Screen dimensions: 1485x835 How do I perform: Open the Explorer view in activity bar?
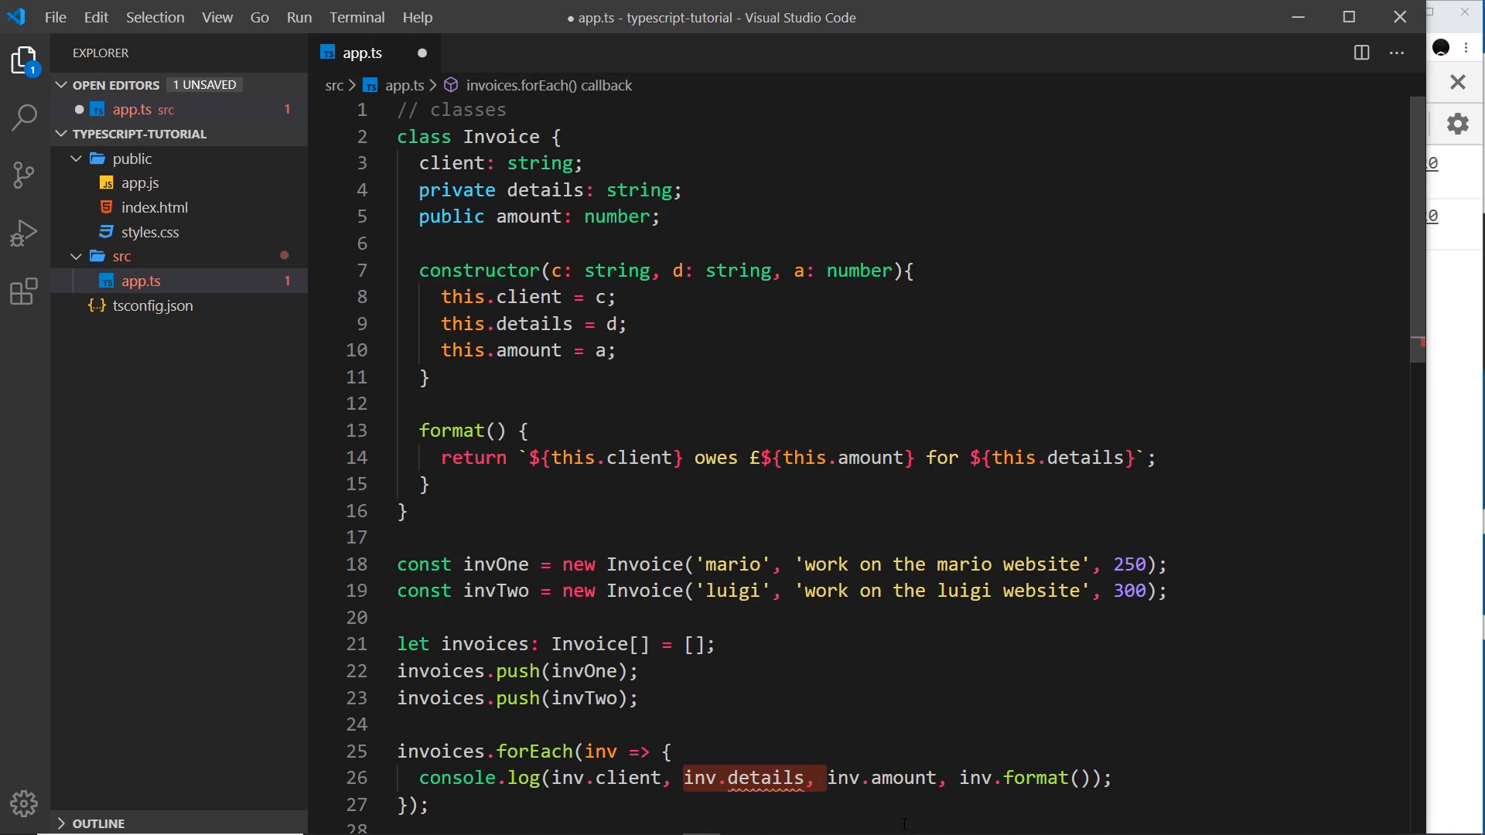point(25,62)
